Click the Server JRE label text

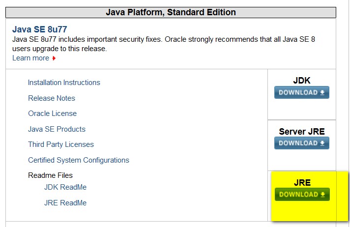(x=301, y=132)
